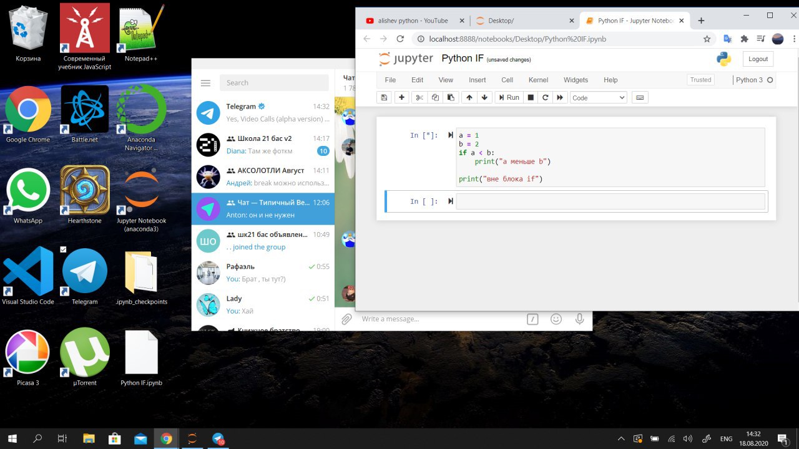Screen dimensions: 799x449
Task: Open the Telegram hamburger menu
Action: point(205,83)
